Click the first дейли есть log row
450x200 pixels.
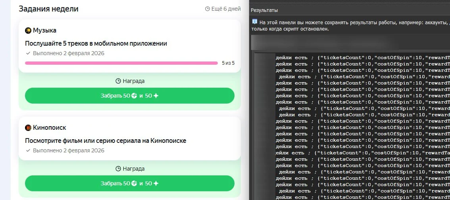point(363,58)
